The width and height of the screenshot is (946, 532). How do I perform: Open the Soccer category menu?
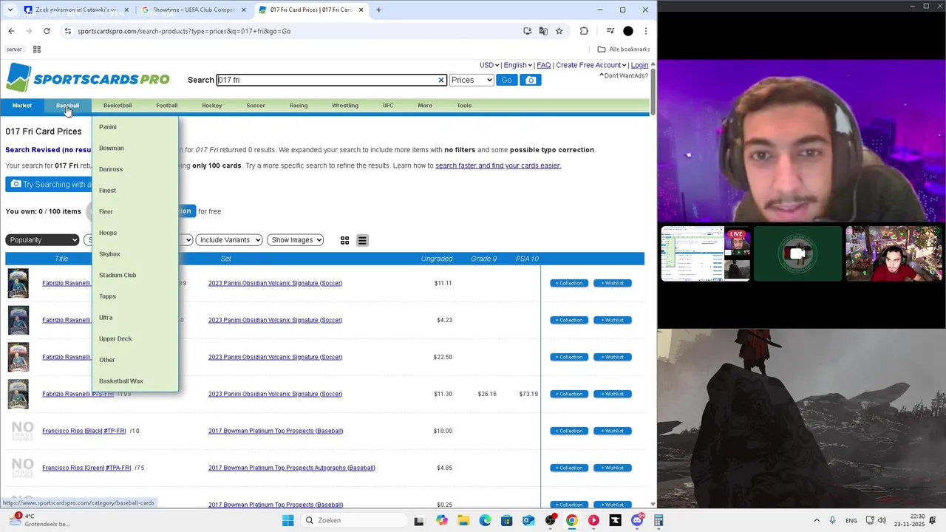pyautogui.click(x=256, y=106)
